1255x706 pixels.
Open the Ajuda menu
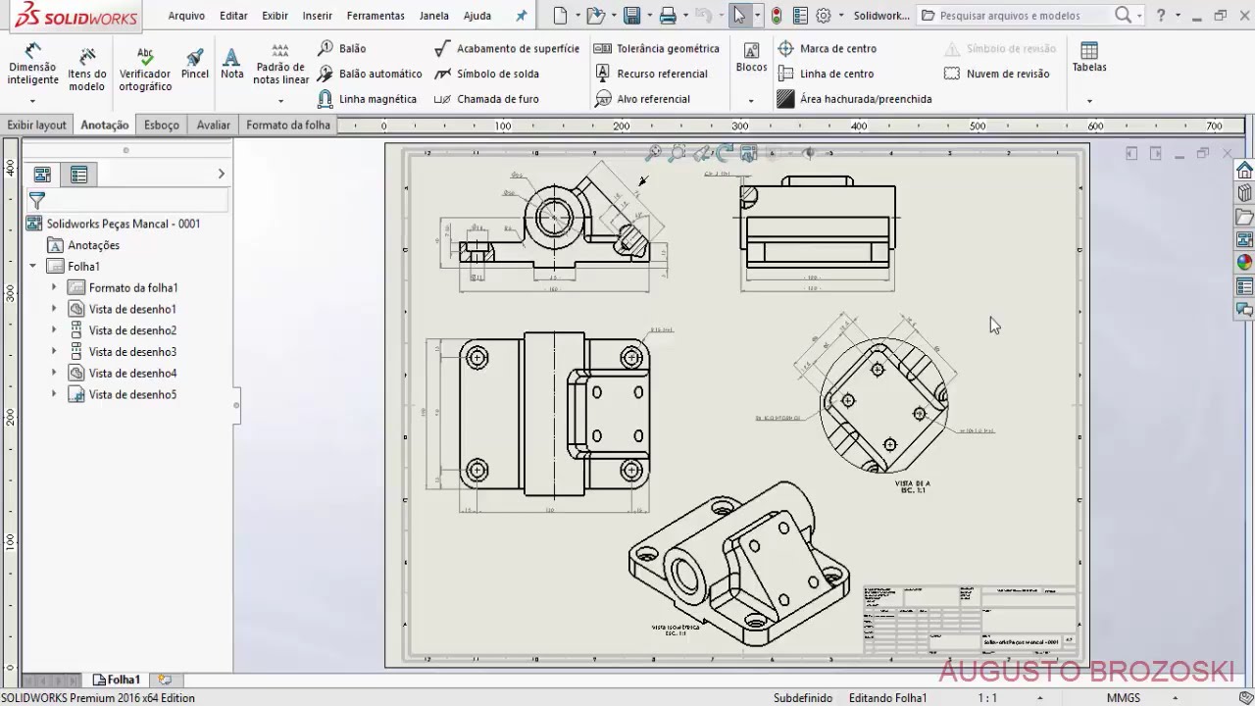pyautogui.click(x=477, y=16)
